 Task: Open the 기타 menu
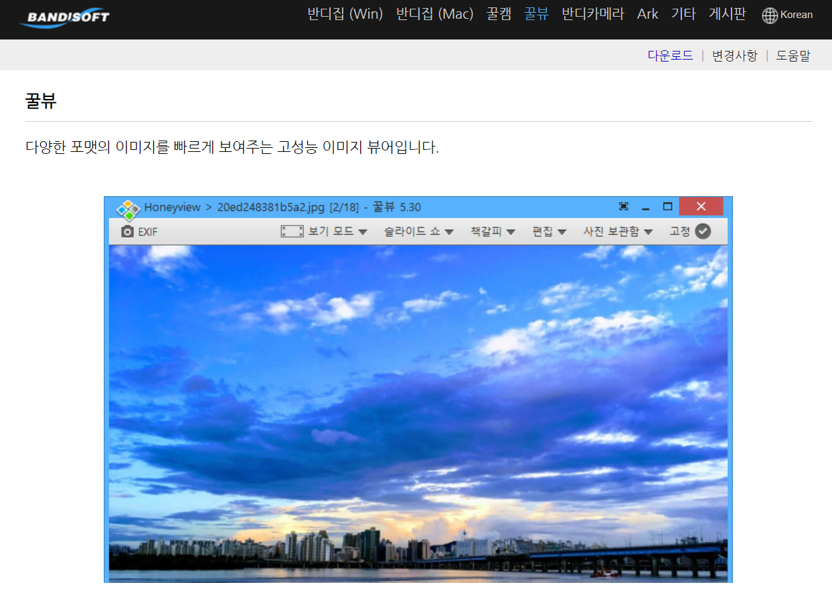tap(683, 14)
